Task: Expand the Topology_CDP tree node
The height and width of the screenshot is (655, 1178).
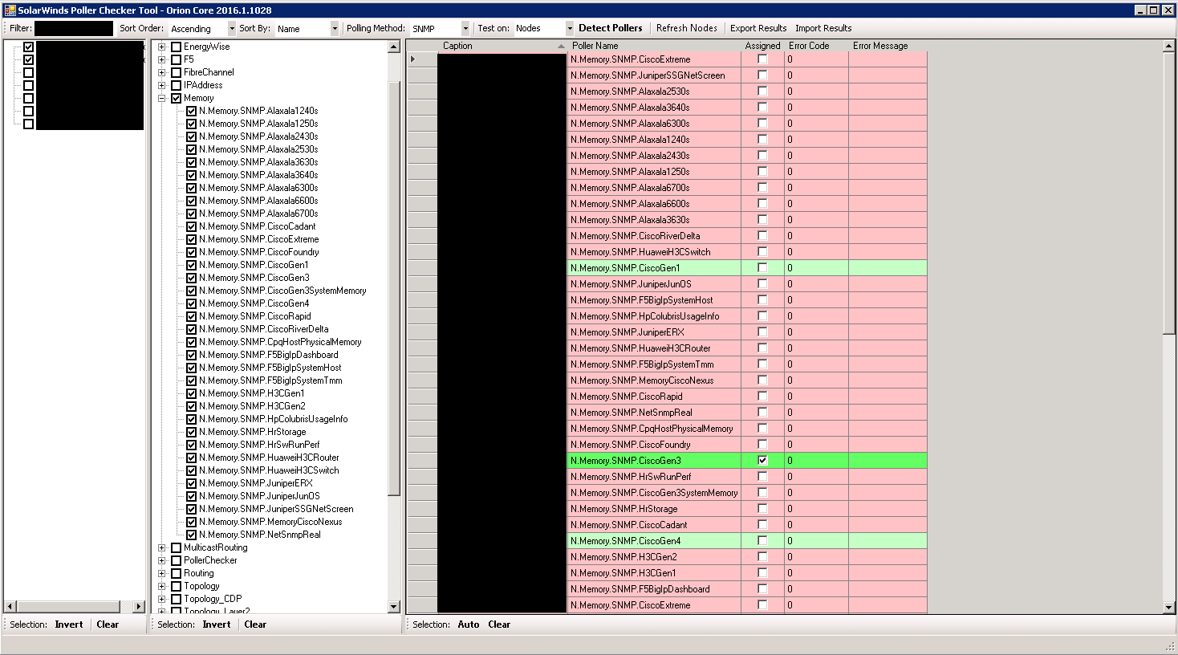Action: (162, 599)
